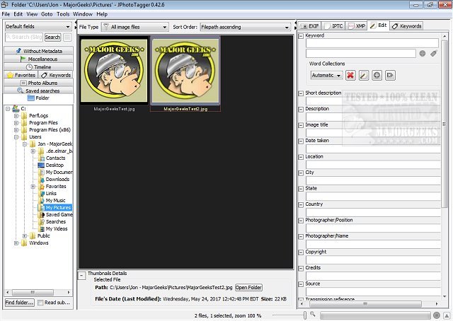The width and height of the screenshot is (453, 321).
Task: Switch to the EXIF tab
Action: tap(310, 25)
